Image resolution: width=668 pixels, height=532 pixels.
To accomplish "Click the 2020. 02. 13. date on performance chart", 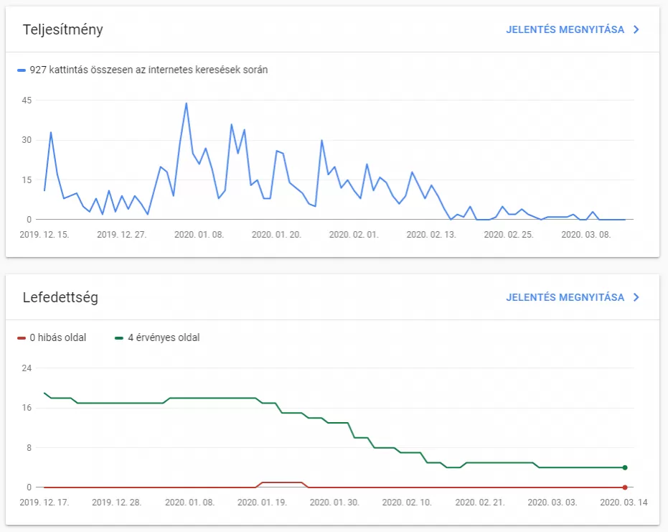I will 431,235.
